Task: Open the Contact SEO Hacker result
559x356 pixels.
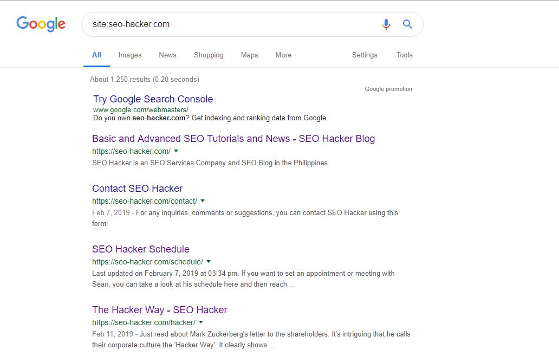Action: coord(137,189)
